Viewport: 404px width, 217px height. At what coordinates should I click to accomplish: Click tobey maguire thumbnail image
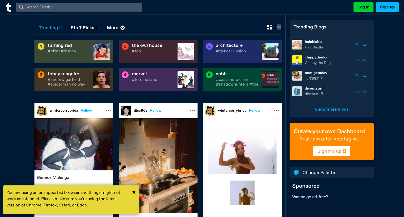tap(102, 80)
